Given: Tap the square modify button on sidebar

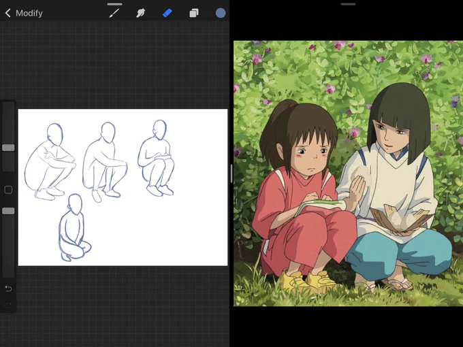Looking at the screenshot, I should click(x=8, y=190).
